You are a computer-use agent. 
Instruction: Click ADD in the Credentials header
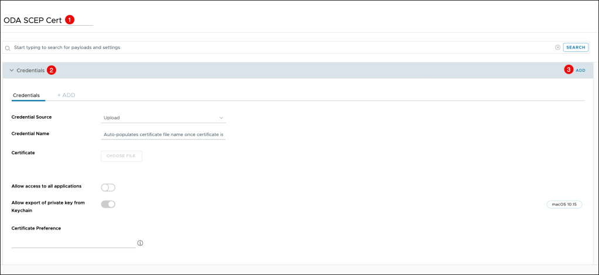point(580,70)
